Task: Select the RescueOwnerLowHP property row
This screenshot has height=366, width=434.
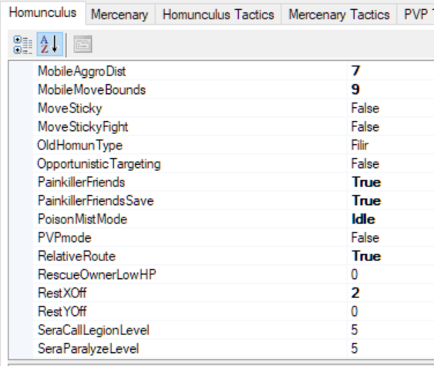Action: click(234, 275)
